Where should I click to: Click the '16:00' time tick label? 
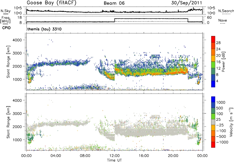pyautogui.click(x=144, y=156)
